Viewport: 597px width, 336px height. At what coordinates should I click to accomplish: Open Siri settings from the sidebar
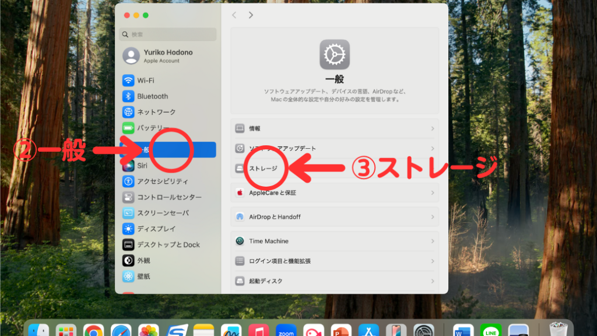[x=142, y=166]
